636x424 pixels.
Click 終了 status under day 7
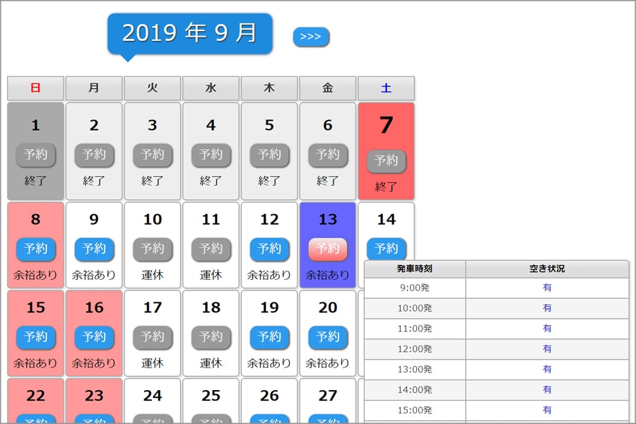[x=386, y=187]
